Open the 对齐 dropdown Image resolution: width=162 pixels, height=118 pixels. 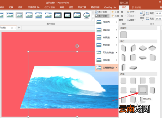click(x=132, y=12)
